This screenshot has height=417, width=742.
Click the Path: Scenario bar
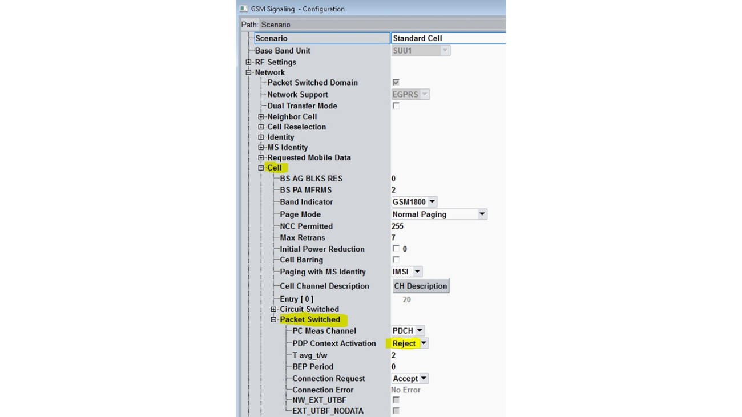pyautogui.click(x=373, y=25)
